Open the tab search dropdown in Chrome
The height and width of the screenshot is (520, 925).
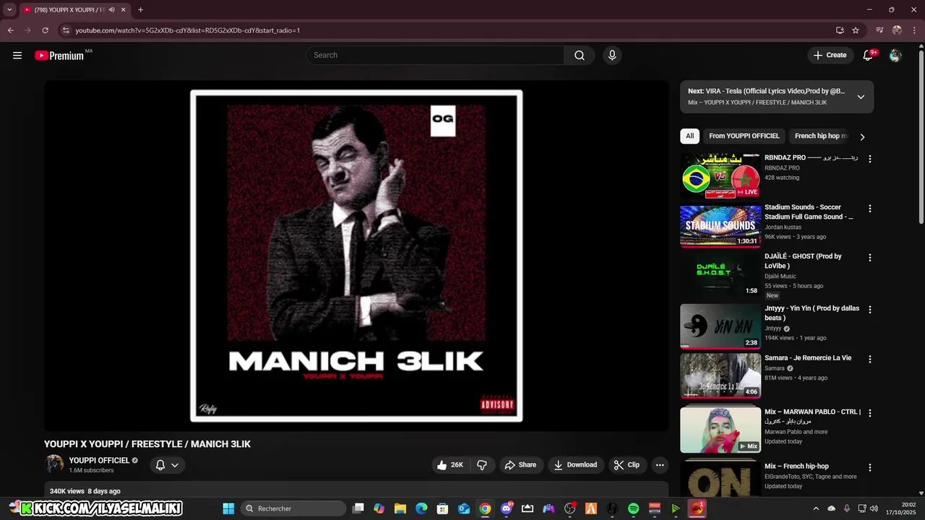(9, 10)
